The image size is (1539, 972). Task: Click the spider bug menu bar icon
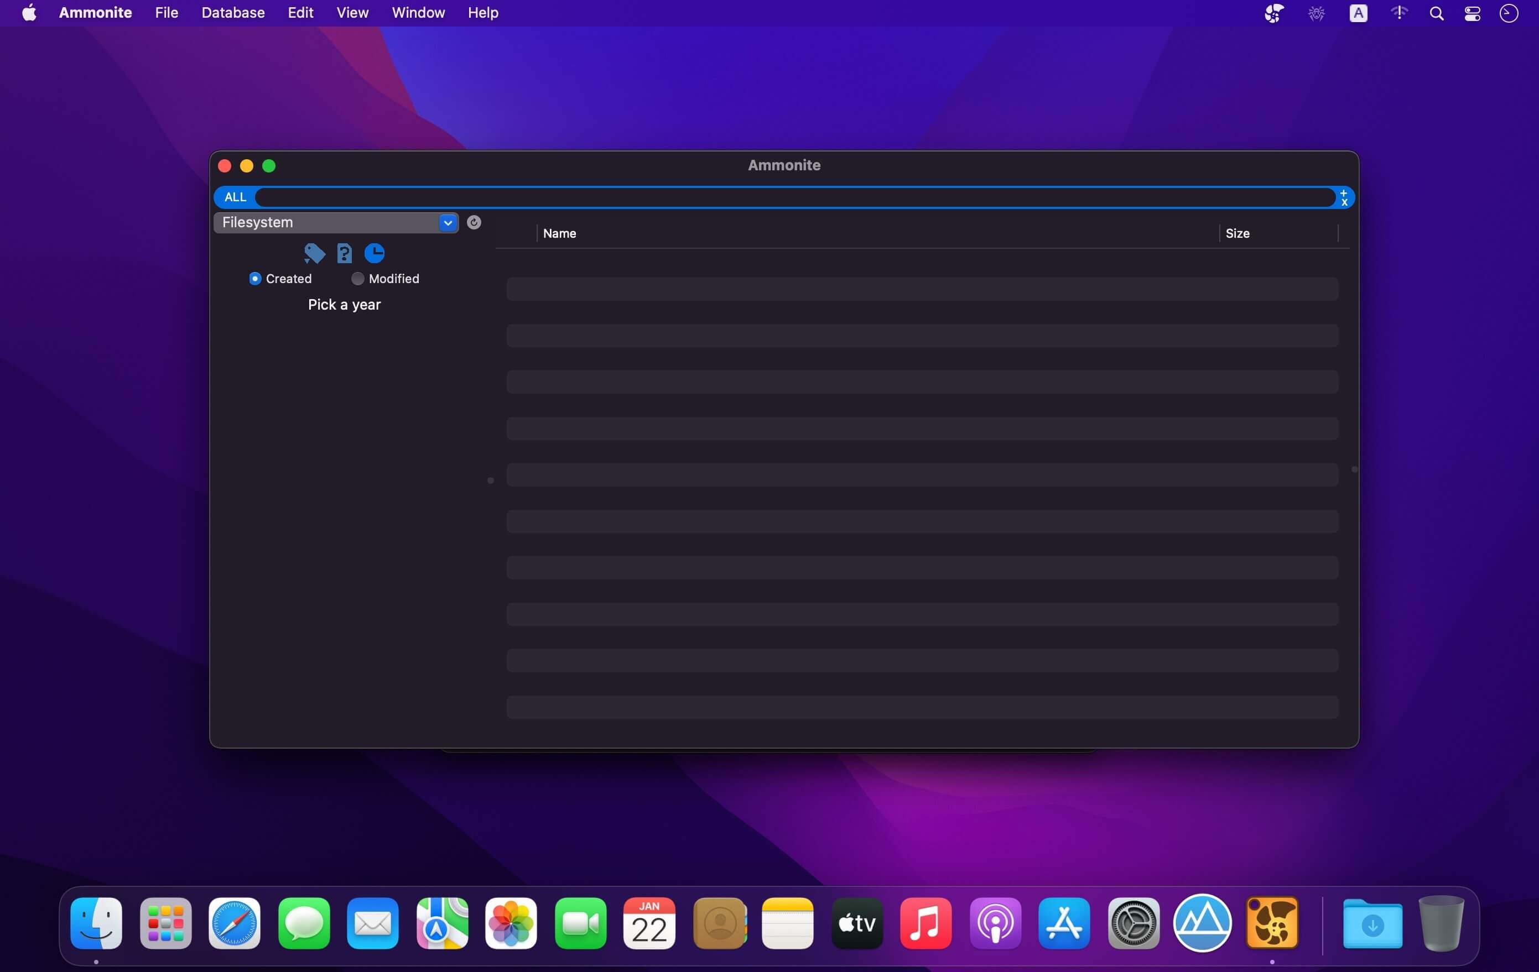(x=1316, y=13)
